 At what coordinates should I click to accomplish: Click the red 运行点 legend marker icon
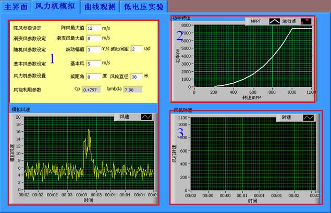coord(306,21)
